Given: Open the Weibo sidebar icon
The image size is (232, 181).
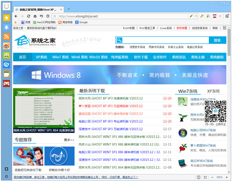Looking at the screenshot, I should tap(7, 46).
